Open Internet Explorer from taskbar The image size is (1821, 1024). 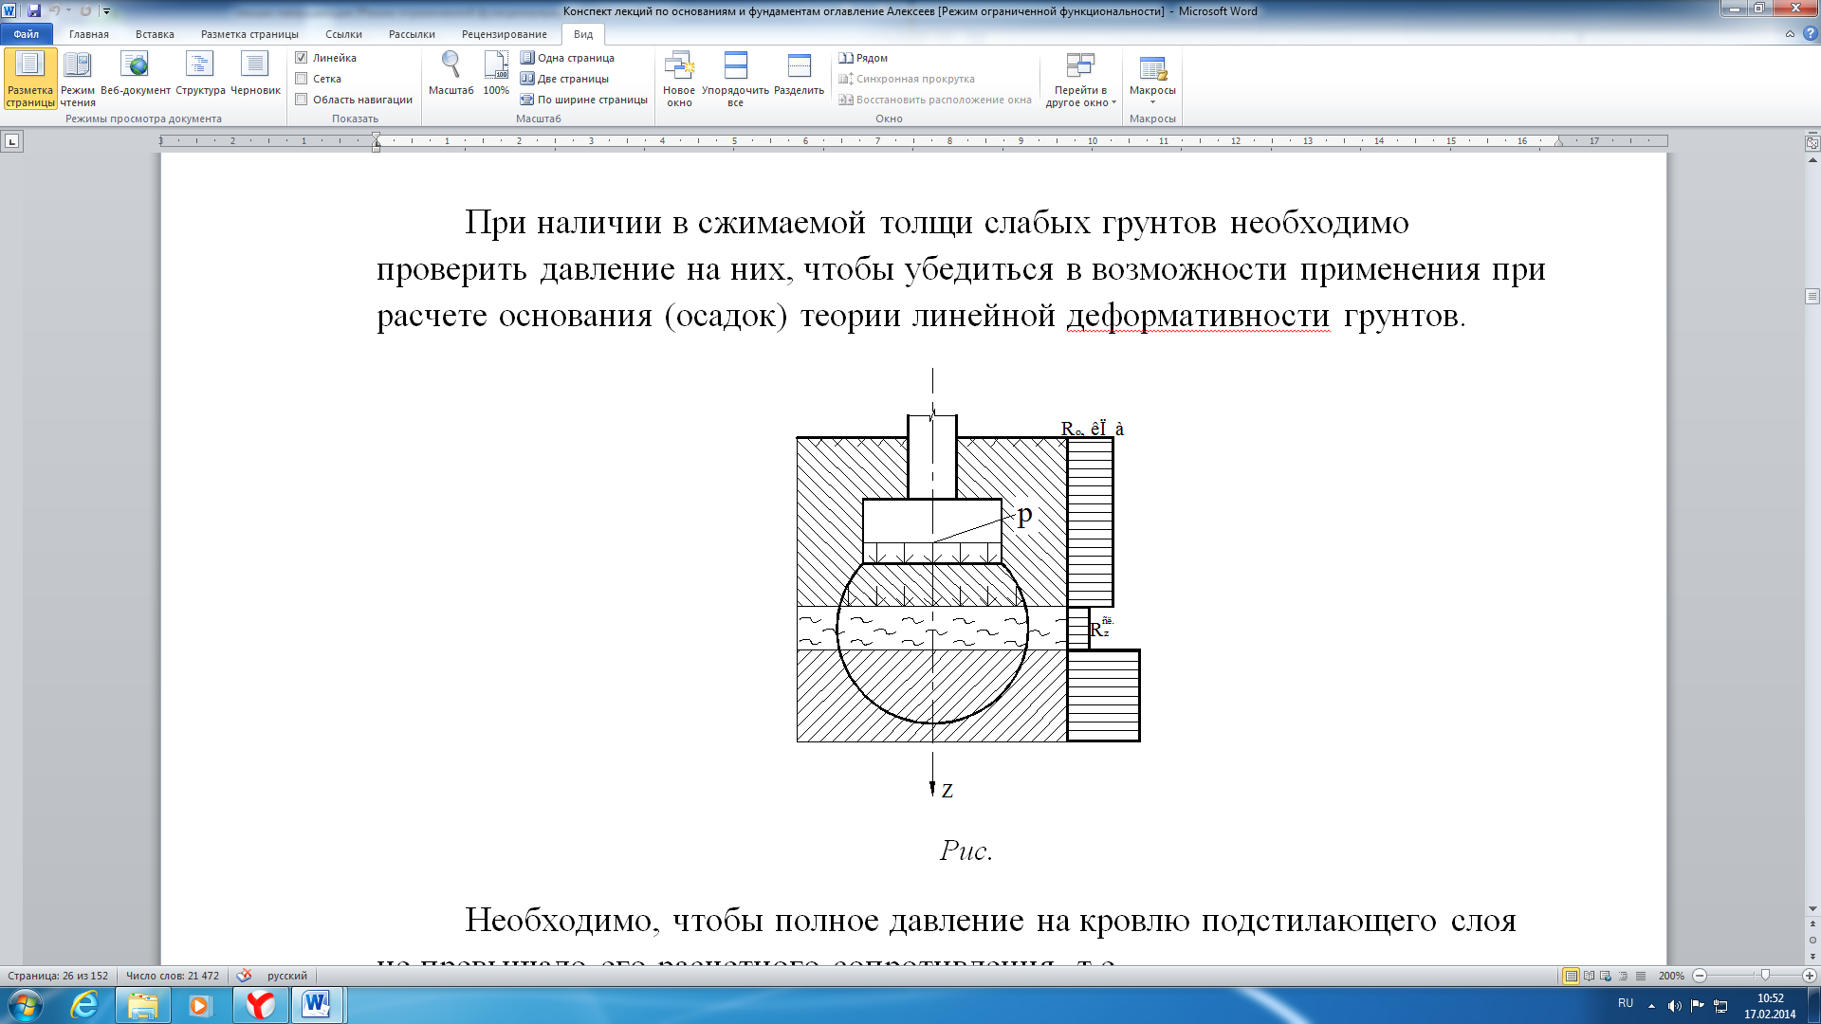click(x=85, y=1005)
